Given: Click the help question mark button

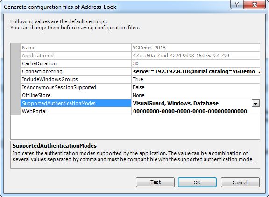Looking at the screenshot, I should tap(237, 5).
